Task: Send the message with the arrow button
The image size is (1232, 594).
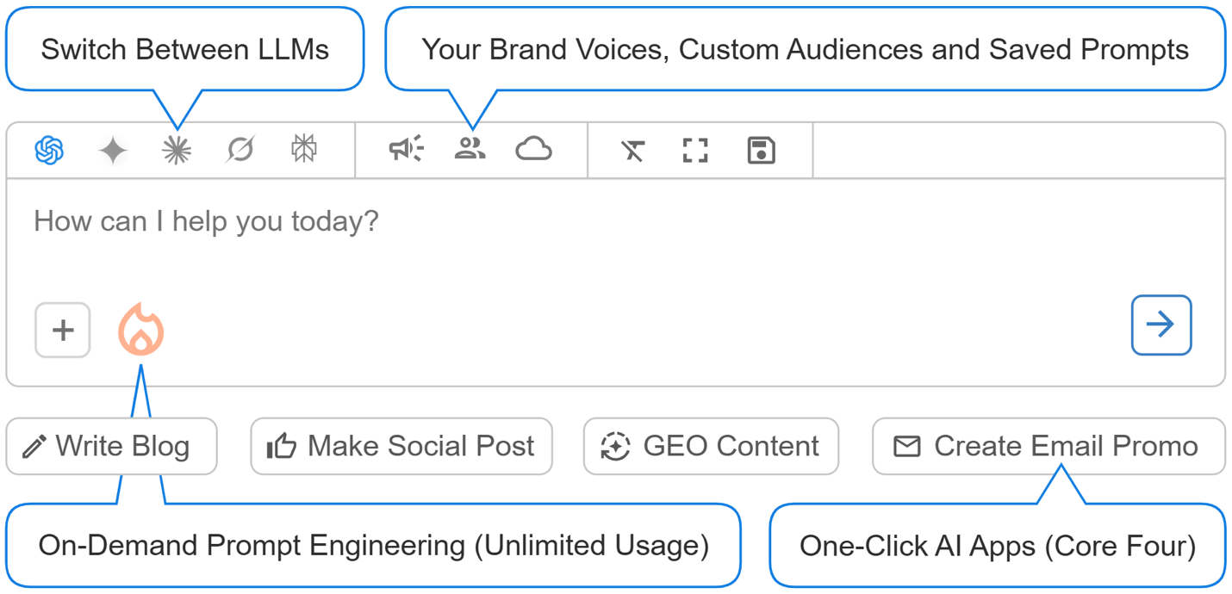Action: [x=1161, y=325]
